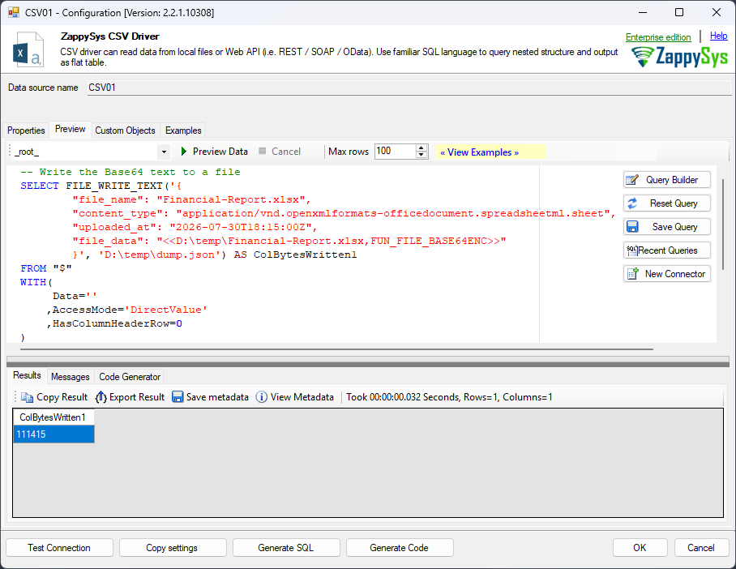The width and height of the screenshot is (736, 569).
Task: Click the FROM "$" line in query
Action: click(46, 268)
